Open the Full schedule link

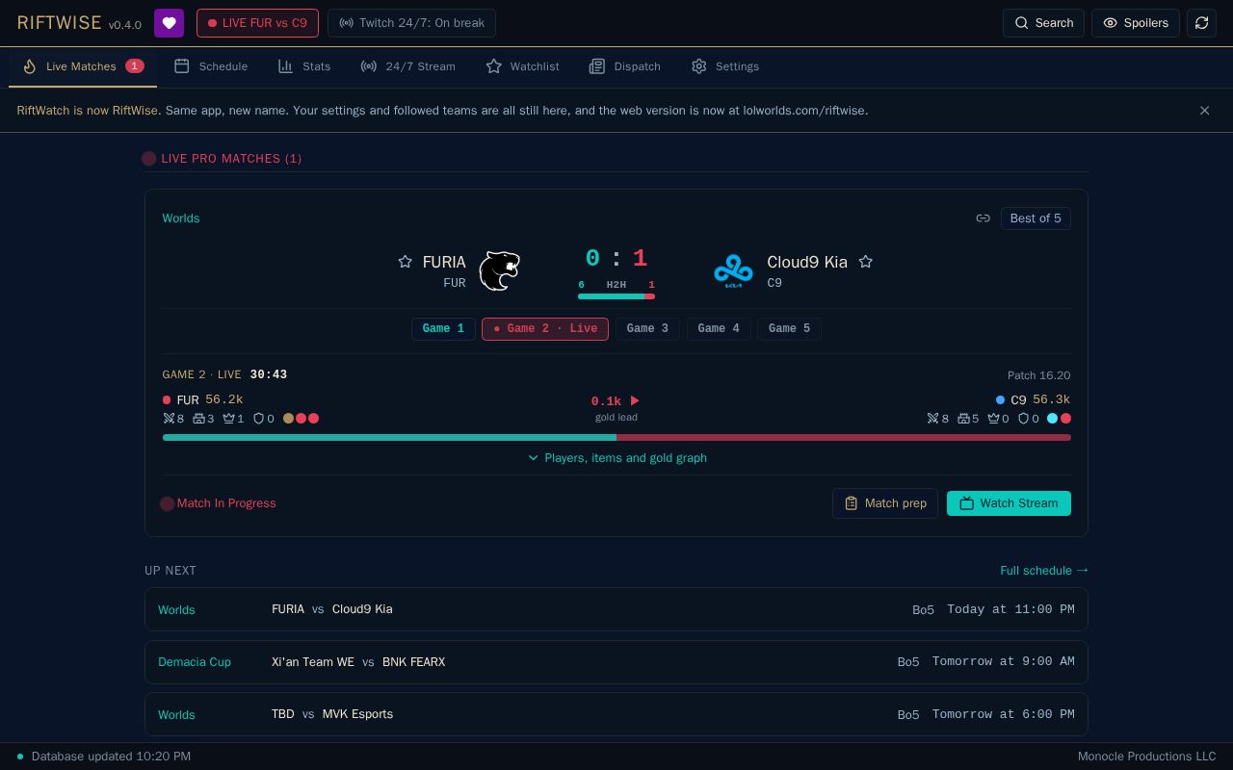click(1044, 571)
